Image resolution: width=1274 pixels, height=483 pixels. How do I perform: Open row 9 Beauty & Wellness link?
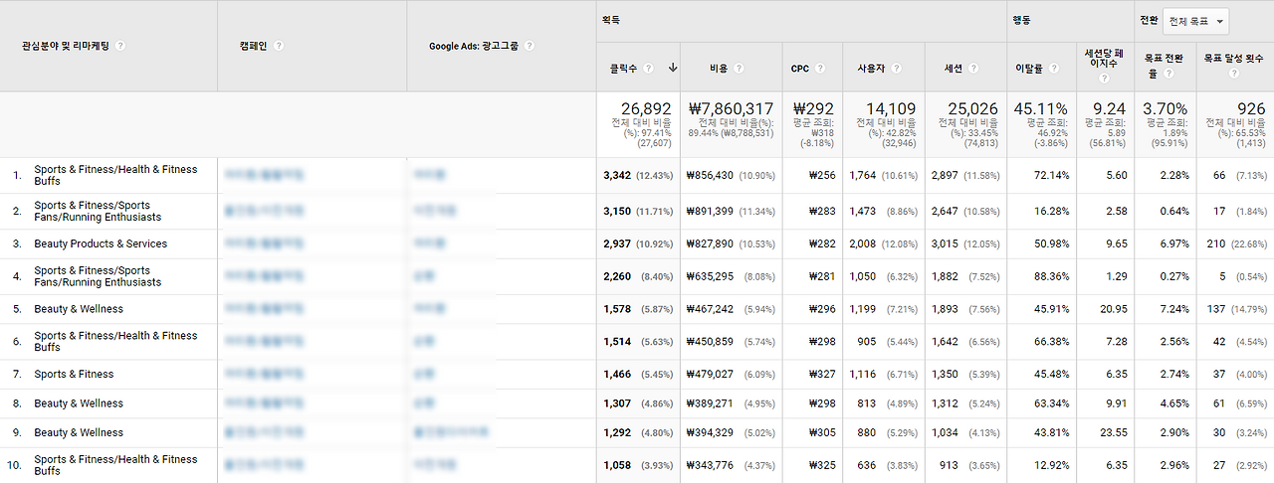(x=79, y=432)
